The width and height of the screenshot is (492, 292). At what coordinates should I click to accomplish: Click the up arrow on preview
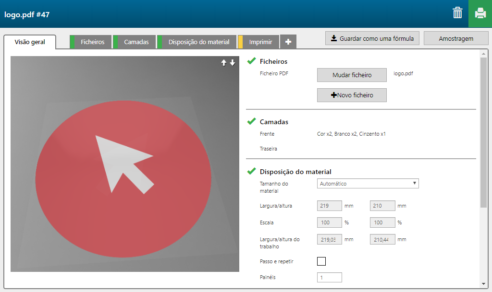pos(224,63)
